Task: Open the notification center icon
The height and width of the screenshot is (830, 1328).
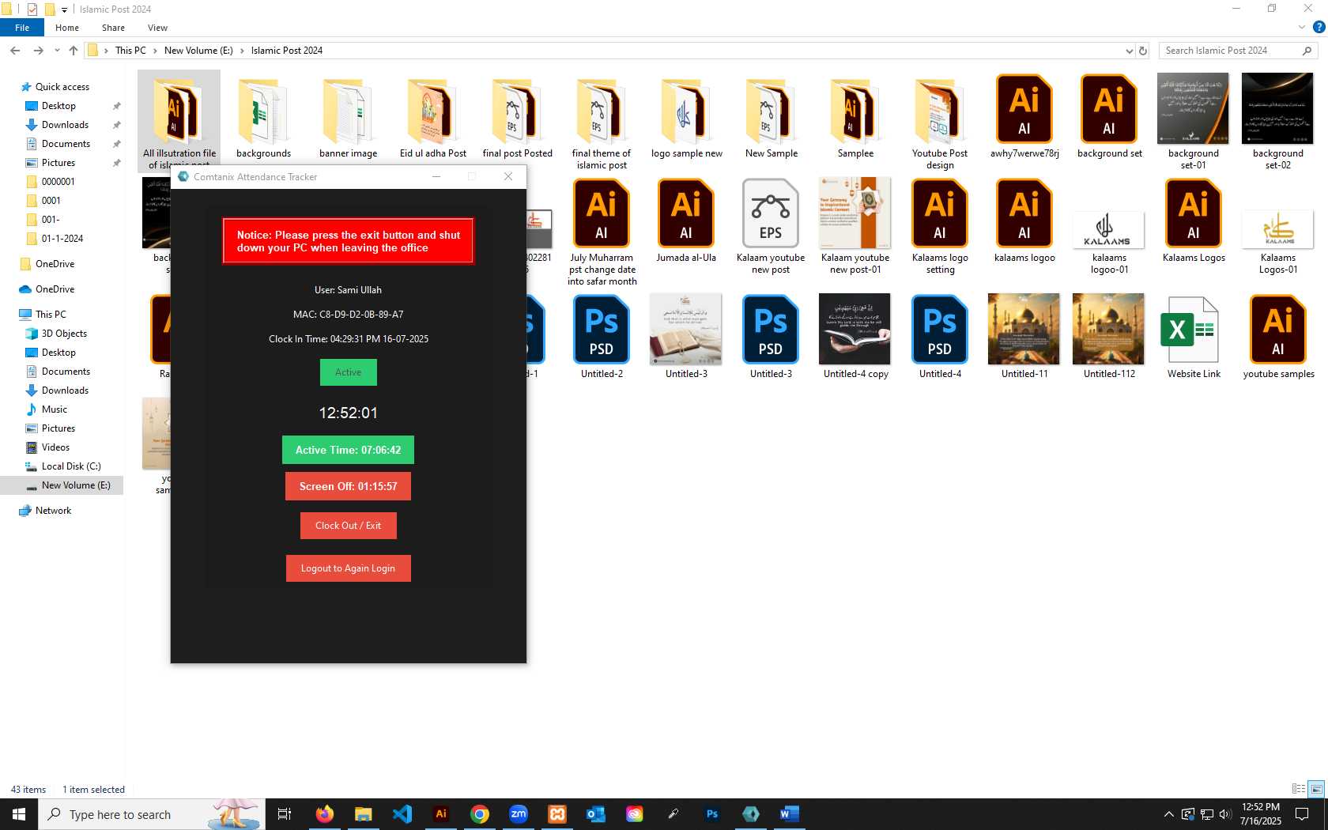Action: pos(1302,814)
